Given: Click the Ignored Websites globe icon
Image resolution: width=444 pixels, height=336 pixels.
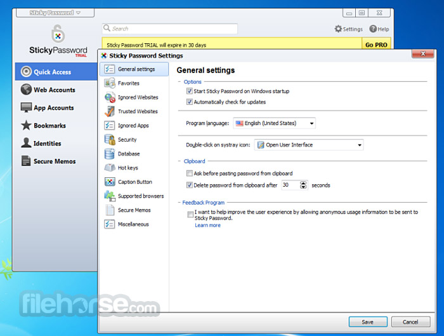Looking at the screenshot, I should tap(110, 97).
